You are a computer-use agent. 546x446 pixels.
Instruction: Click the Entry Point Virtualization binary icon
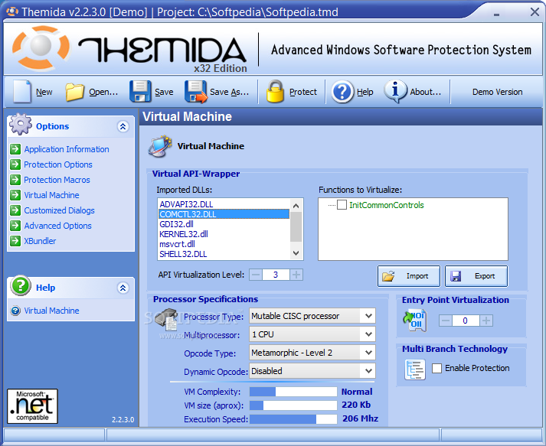pyautogui.click(x=414, y=321)
